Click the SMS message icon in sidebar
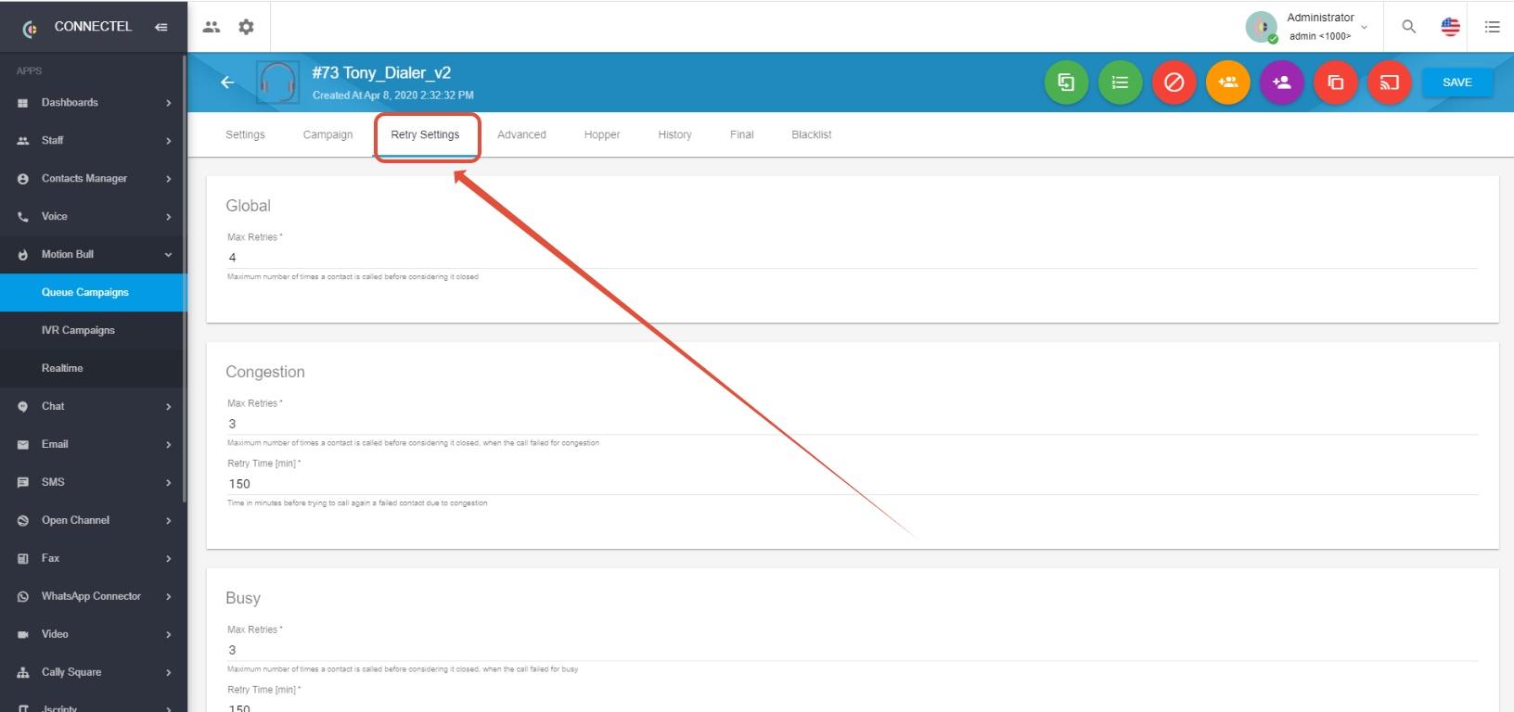Viewport: 1514px width, 712px height. (23, 483)
